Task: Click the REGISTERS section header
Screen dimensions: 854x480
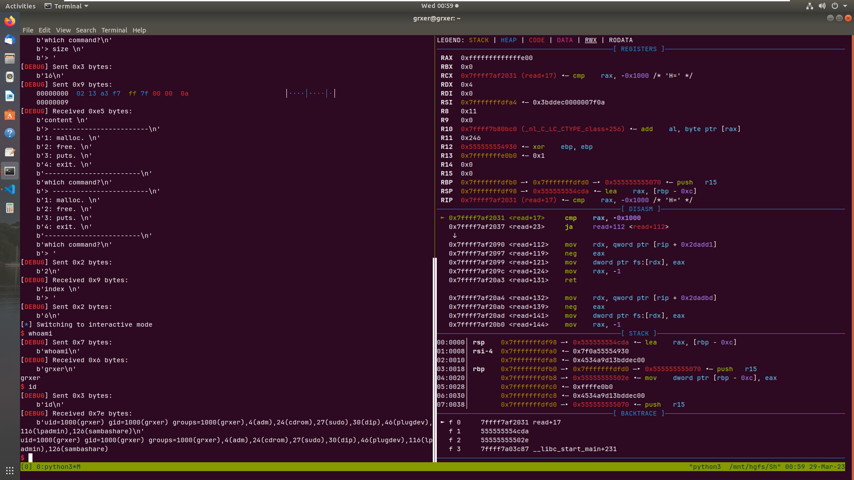Action: [639, 49]
